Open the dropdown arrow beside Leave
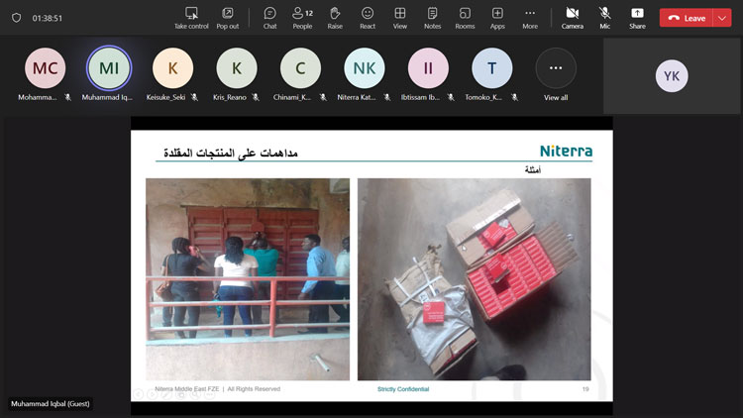 coord(721,18)
